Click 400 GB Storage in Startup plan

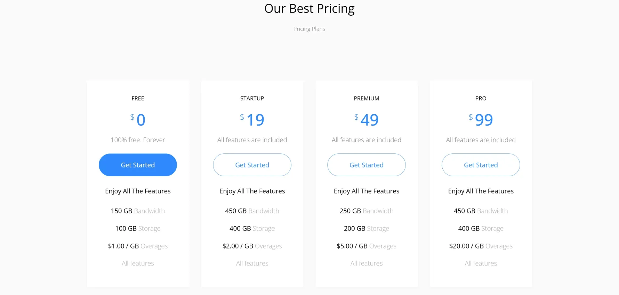coord(252,228)
